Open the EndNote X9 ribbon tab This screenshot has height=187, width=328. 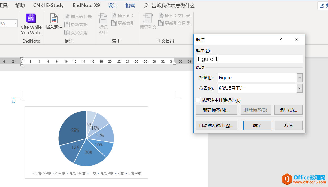coord(86,5)
